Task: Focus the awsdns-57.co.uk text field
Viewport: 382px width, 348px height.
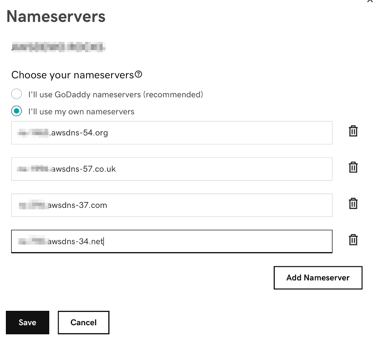Action: (172, 169)
